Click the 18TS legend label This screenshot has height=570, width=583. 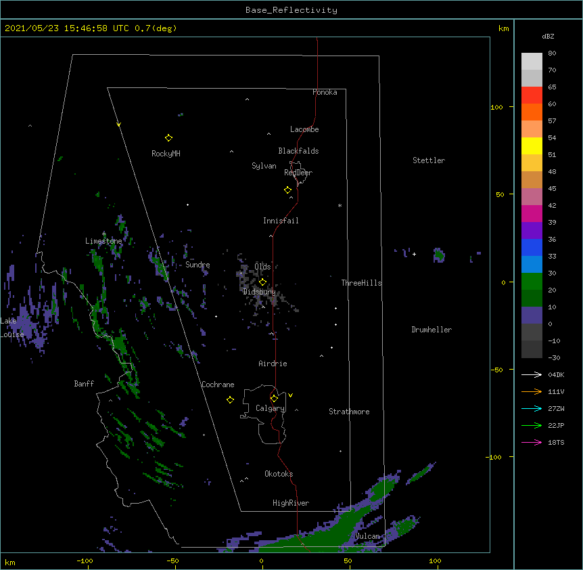coord(556,442)
